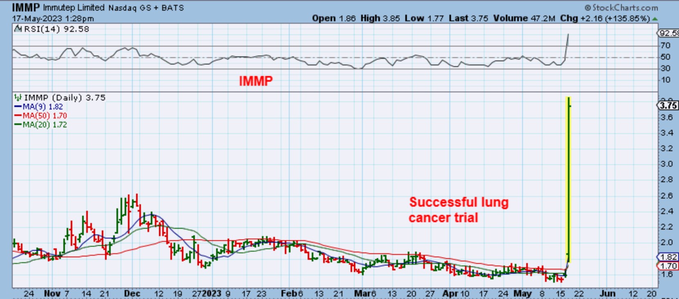This screenshot has height=299, width=679.
Task: Click the 2023 year label on the date axis
Action: [212, 293]
